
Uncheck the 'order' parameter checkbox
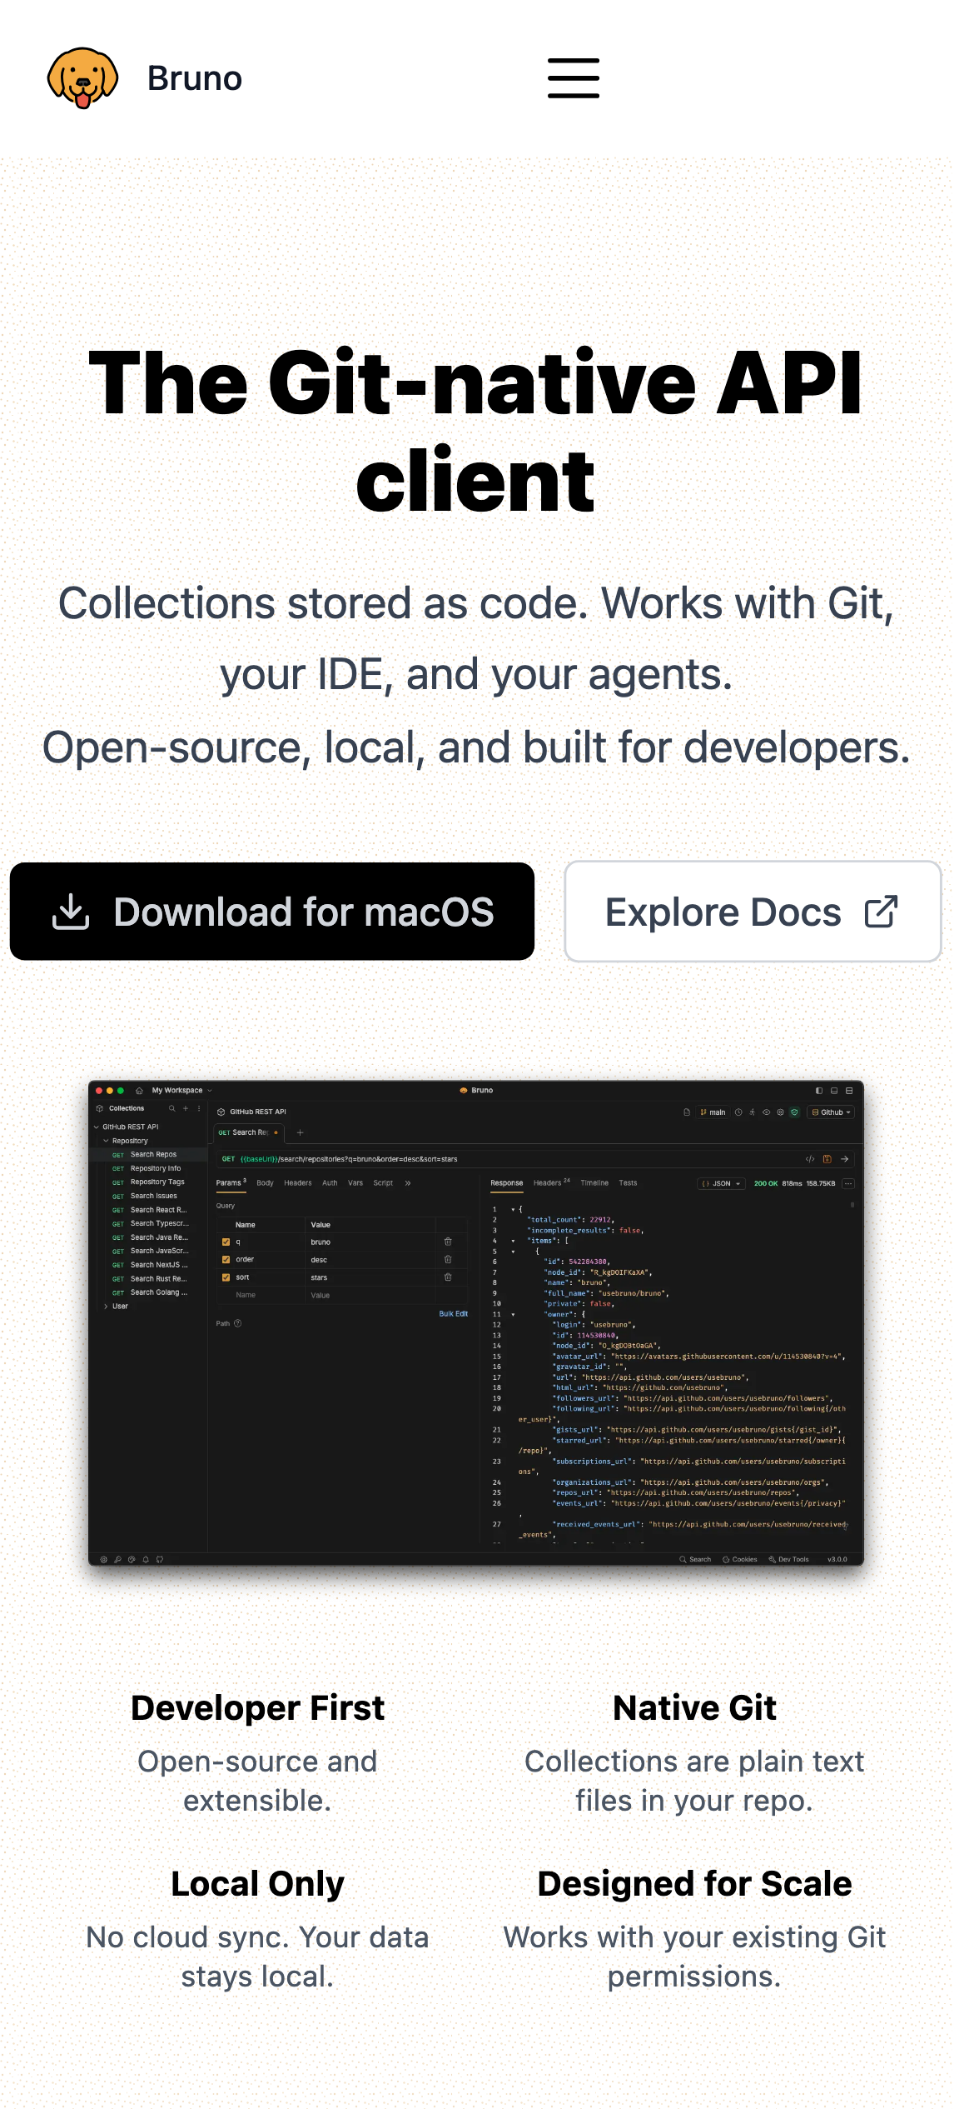[x=226, y=1259]
